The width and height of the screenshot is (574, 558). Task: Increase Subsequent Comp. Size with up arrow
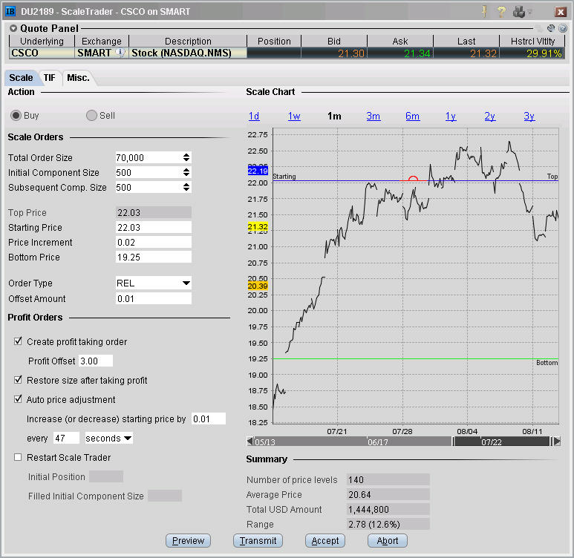(x=186, y=185)
